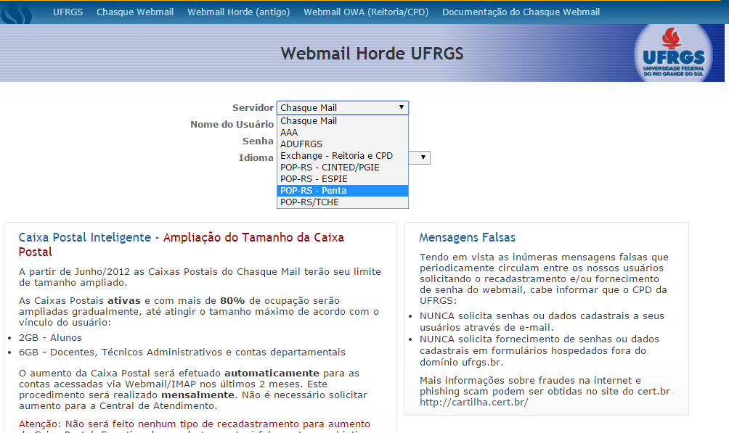This screenshot has width=729, height=433.
Task: Choose POP-RS - CINTED/PGIE server option
Action: pos(343,168)
